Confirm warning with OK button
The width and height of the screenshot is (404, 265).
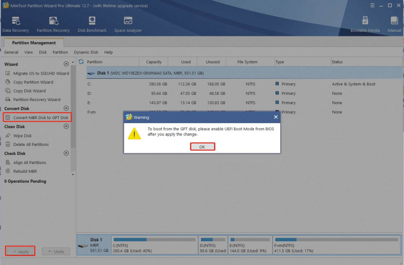click(203, 146)
